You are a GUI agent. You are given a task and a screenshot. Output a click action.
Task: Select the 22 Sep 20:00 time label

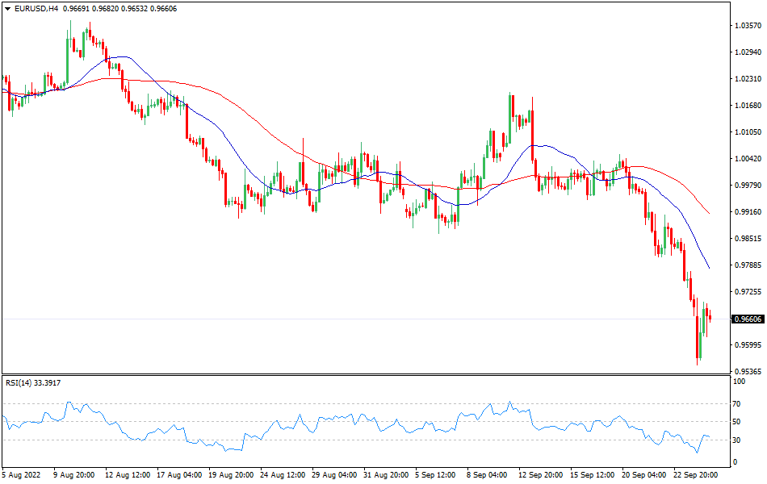click(696, 474)
